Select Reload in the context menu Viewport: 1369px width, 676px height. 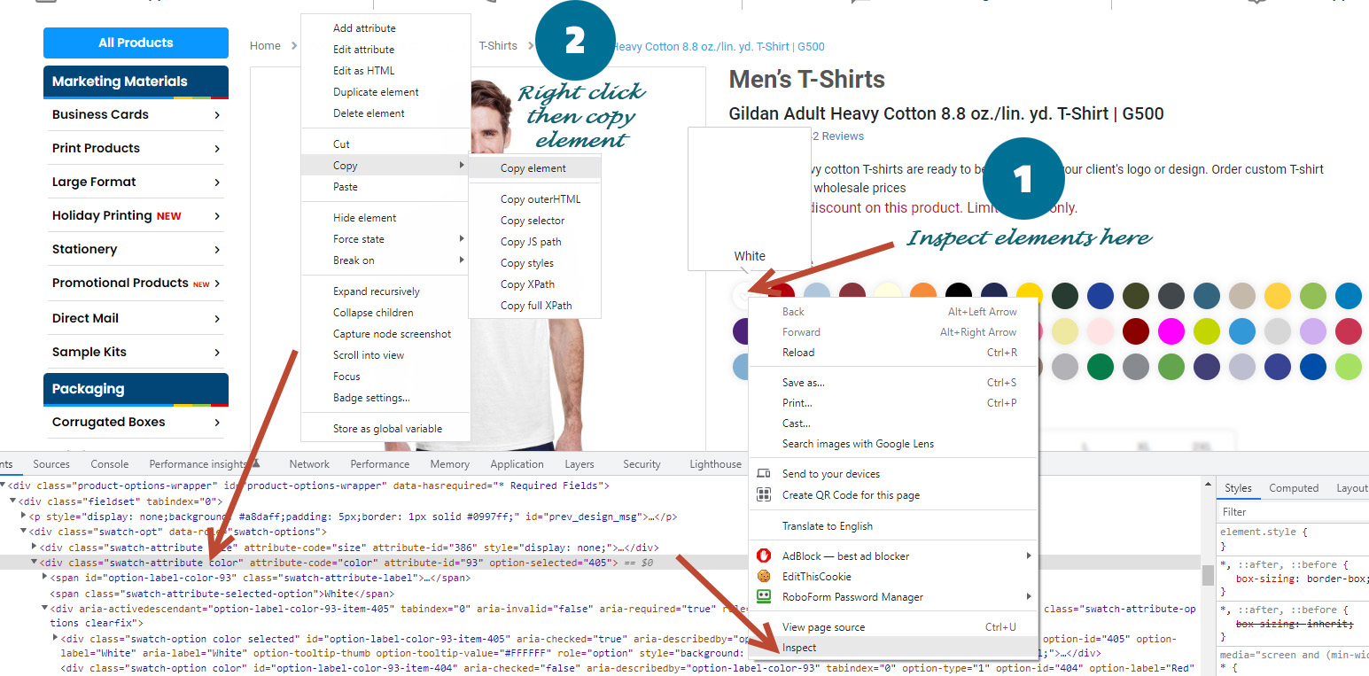(x=893, y=353)
